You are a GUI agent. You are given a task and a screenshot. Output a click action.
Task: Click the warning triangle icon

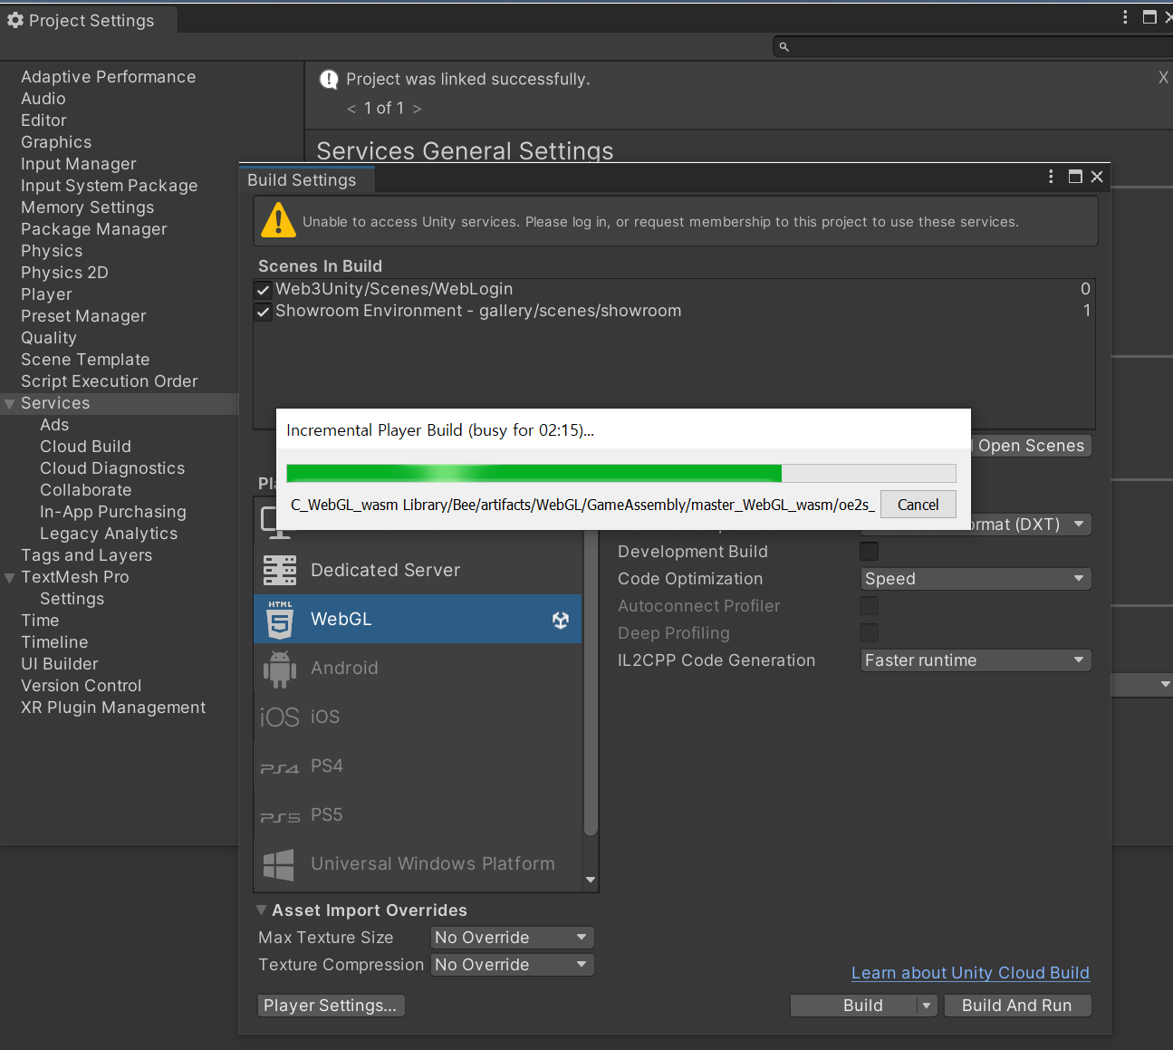point(278,220)
